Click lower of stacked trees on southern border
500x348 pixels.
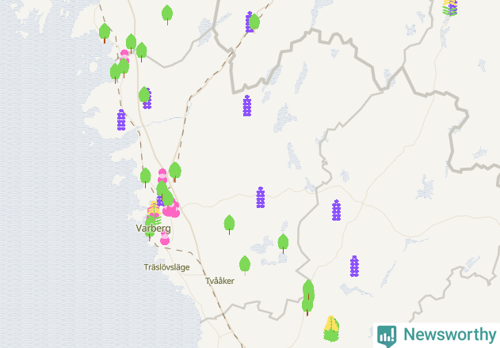coord(307,307)
